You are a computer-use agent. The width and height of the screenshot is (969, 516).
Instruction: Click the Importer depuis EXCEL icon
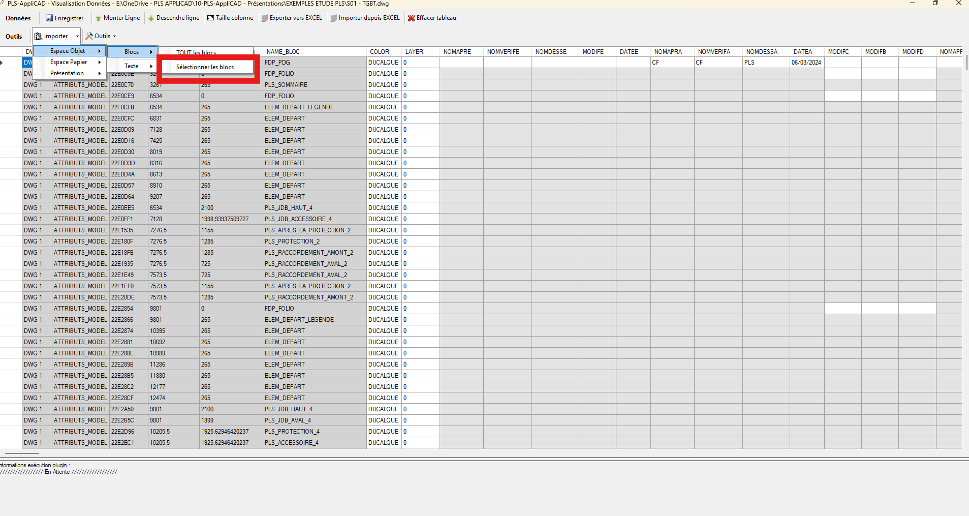333,18
